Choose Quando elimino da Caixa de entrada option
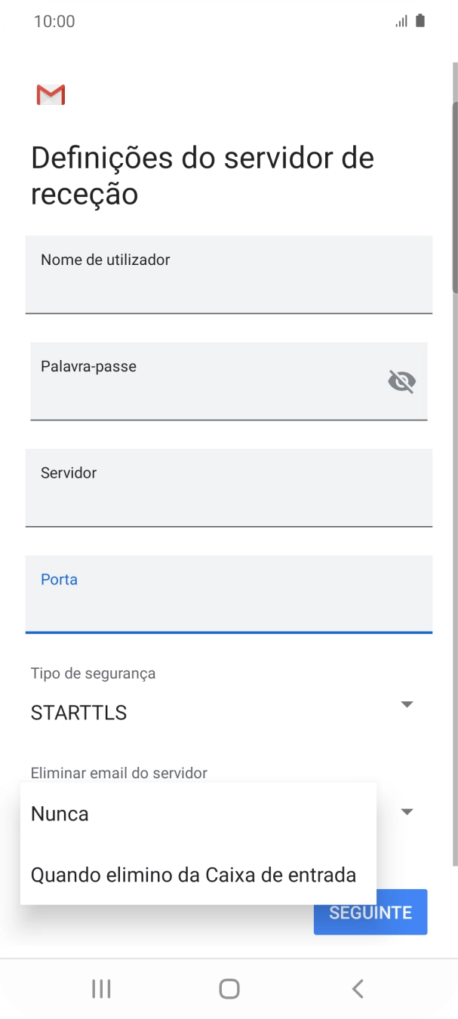The width and height of the screenshot is (458, 1019). [x=193, y=875]
